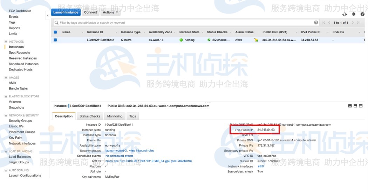
Task: Collapse the ELASTIC BLOCK STORE section
Action: [x=6, y=96]
